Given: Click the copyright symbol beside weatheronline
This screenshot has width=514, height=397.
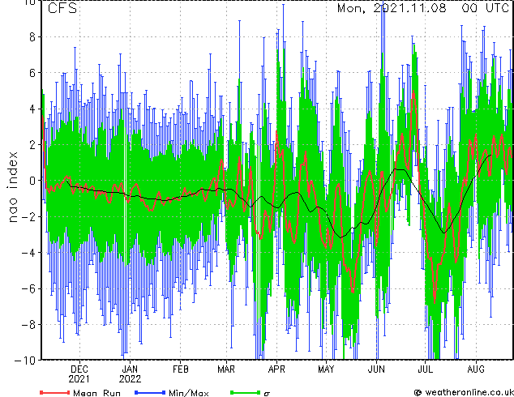Looking at the screenshot, I should click(x=417, y=392).
